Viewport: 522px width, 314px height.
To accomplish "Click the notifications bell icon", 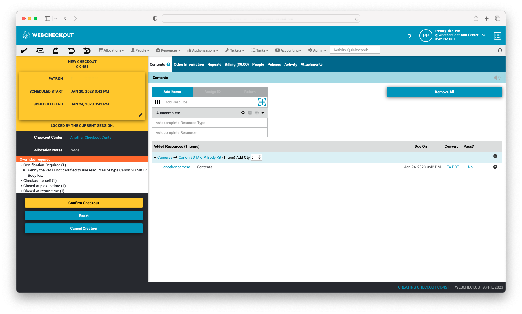I will (500, 50).
